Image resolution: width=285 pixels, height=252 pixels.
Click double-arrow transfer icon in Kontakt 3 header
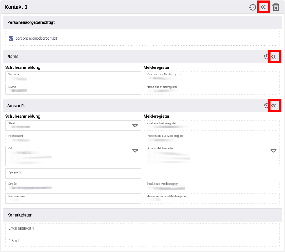coord(263,7)
